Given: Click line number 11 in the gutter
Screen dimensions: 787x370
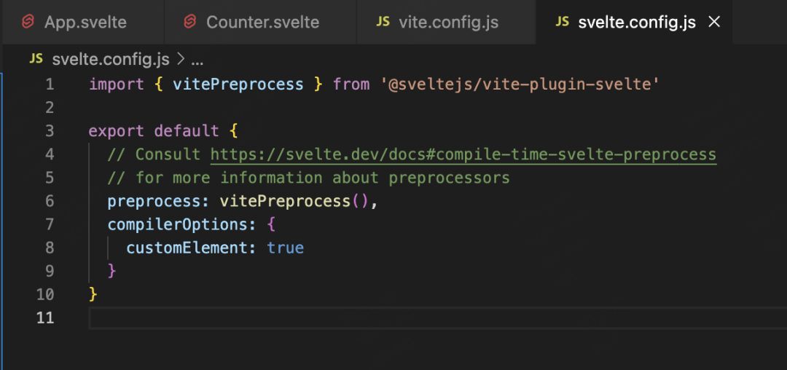Looking at the screenshot, I should (45, 318).
